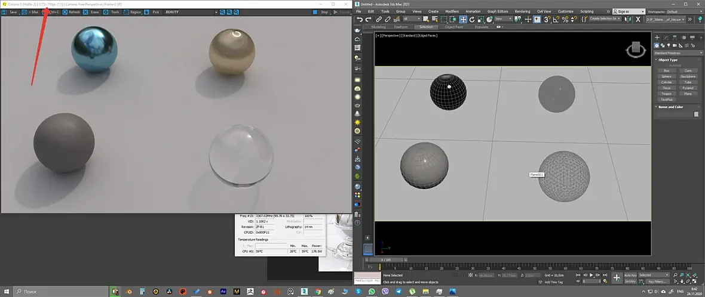Image resolution: width=705 pixels, height=297 pixels.
Task: Select the Move transform tool
Action: [463, 20]
